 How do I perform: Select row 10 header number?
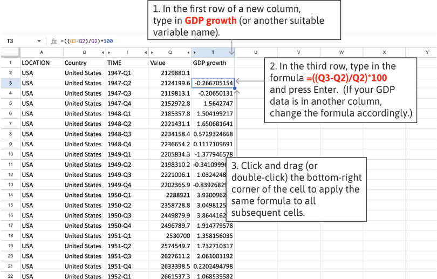pos(10,154)
